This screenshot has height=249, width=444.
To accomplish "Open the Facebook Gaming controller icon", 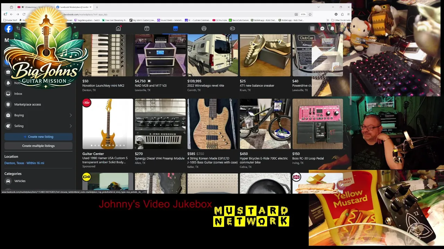I will [232, 28].
